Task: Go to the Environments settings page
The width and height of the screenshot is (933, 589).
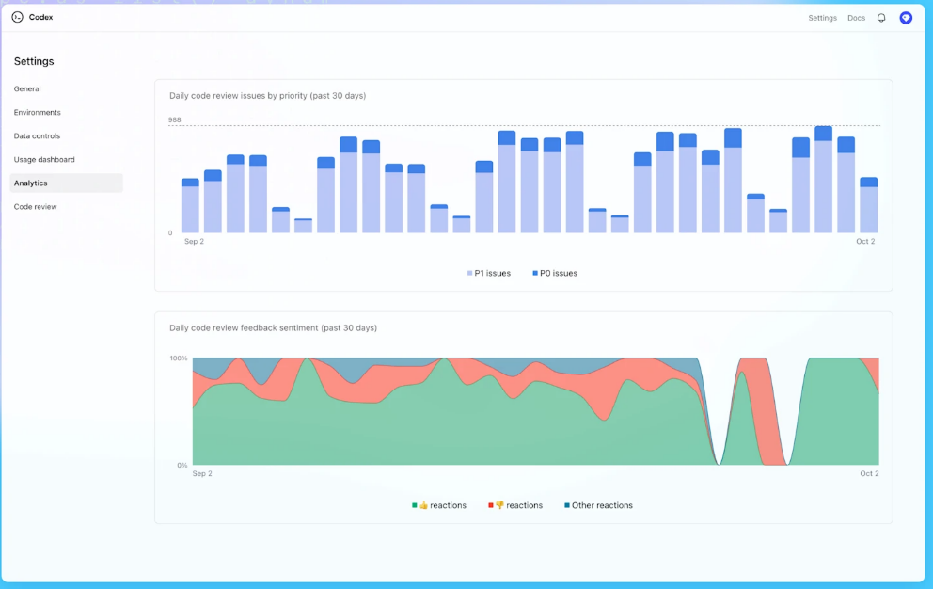Action: (x=38, y=112)
